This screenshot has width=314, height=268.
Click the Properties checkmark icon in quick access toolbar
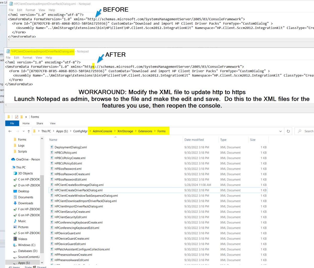pyautogui.click(x=16, y=117)
